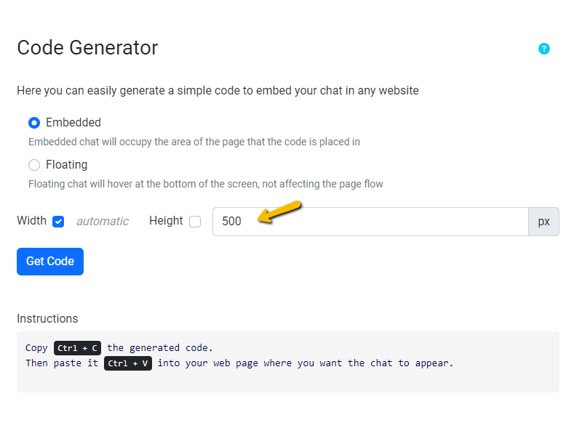Screen dimensions: 582x436
Task: Click the intro sentence about embedding chat
Action: (218, 91)
